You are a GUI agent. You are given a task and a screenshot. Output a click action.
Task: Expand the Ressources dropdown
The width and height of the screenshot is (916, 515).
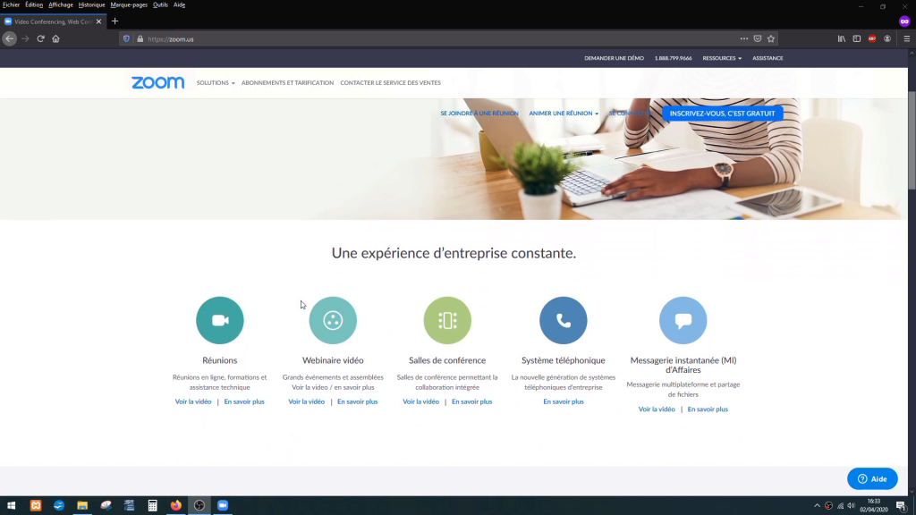722,58
